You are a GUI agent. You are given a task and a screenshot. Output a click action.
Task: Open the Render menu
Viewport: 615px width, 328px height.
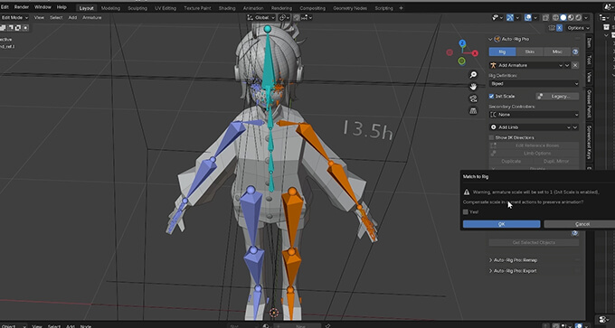click(22, 7)
